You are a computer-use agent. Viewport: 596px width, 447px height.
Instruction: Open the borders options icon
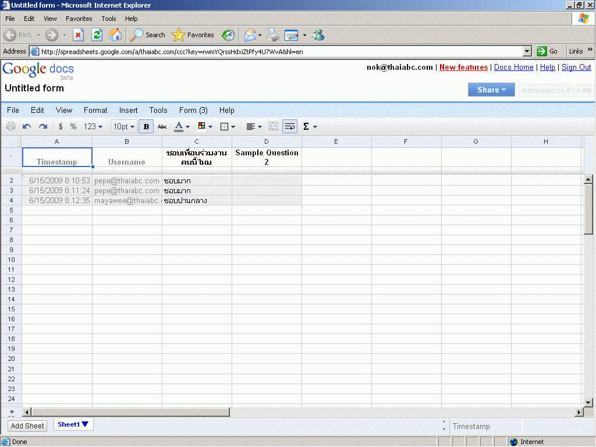pos(228,126)
